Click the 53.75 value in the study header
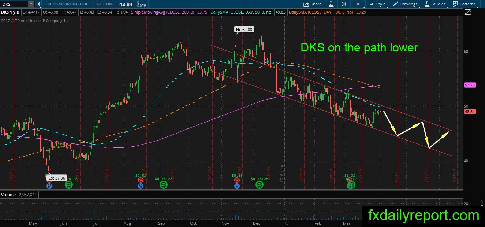The width and height of the screenshot is (485, 227). point(202,12)
